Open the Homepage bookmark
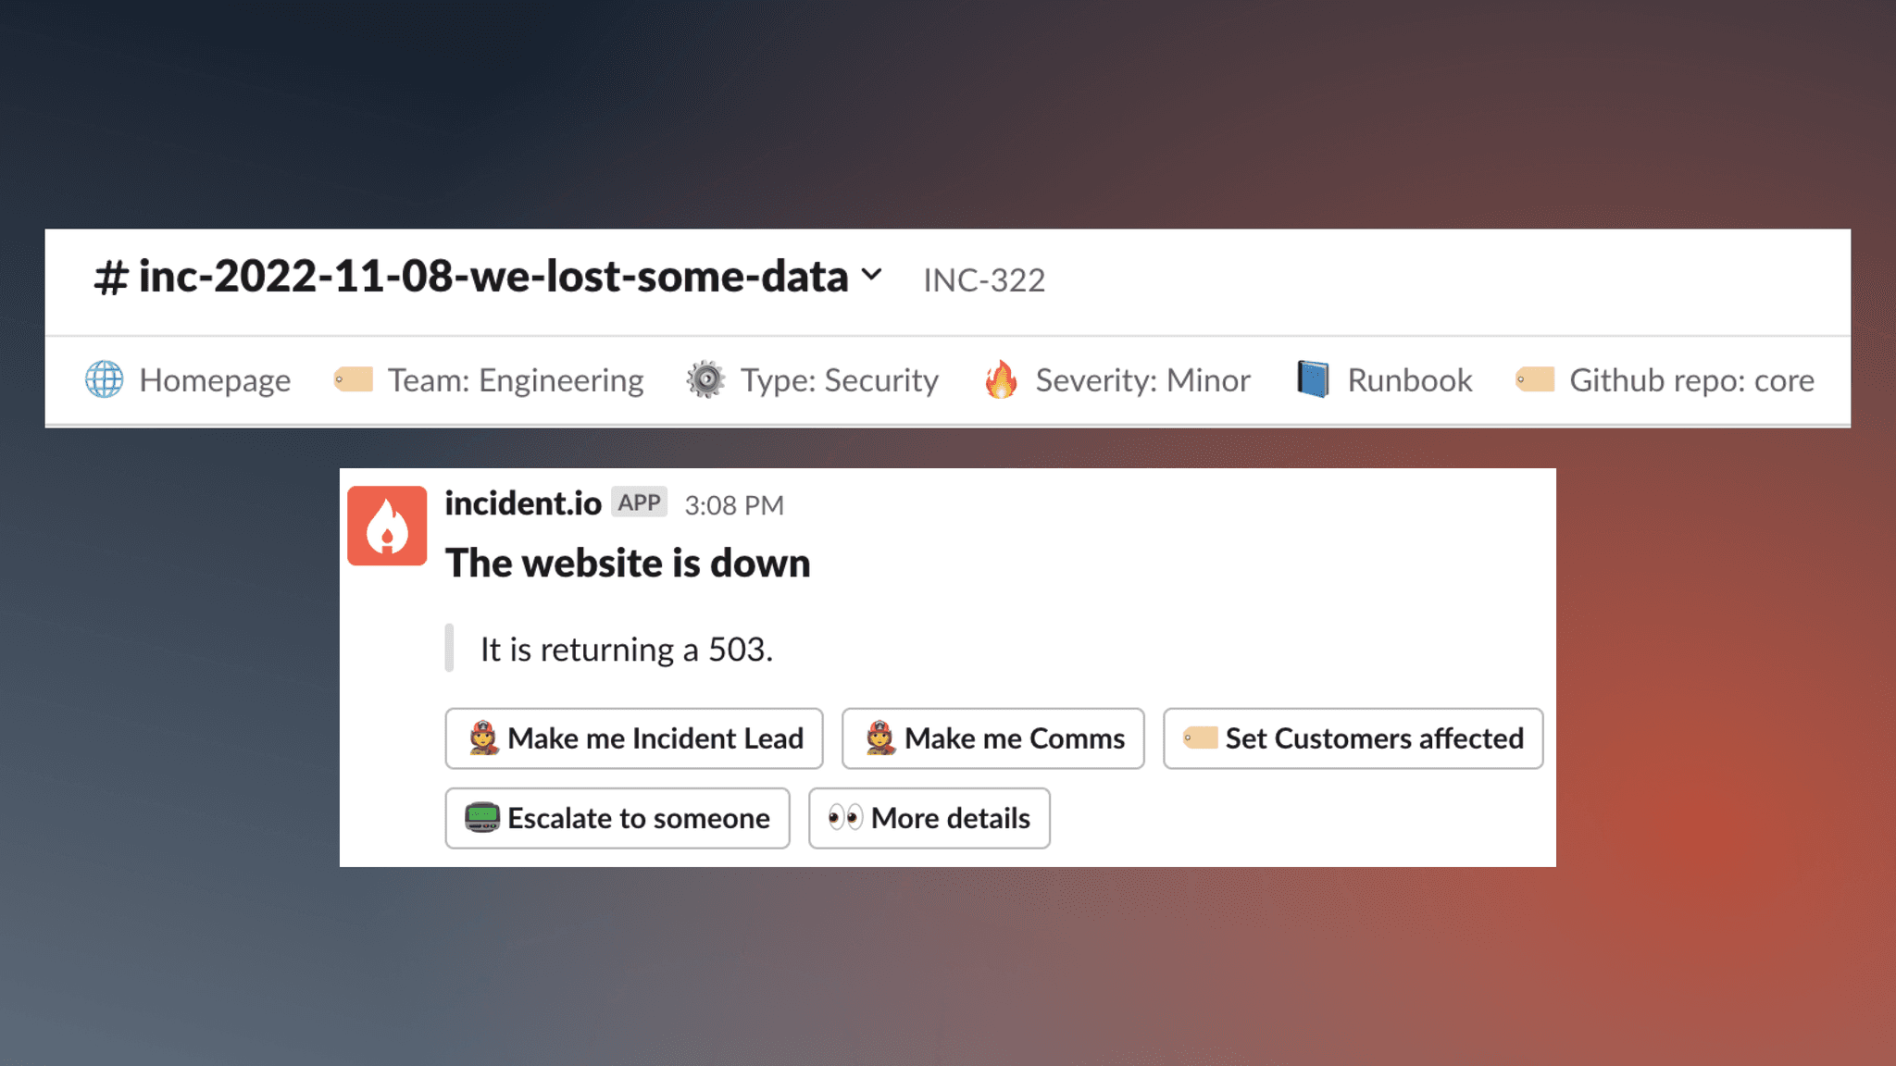1896x1066 pixels. (x=188, y=379)
